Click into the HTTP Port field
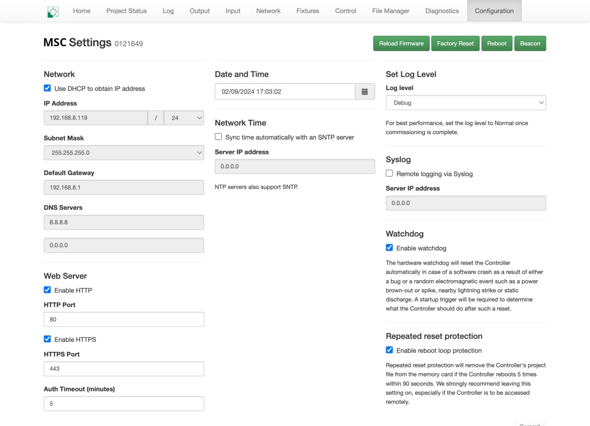Viewport: 590px width, 426px height. pyautogui.click(x=124, y=319)
